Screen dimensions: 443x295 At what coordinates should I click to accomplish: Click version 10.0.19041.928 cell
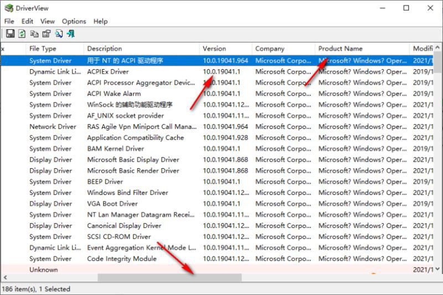pos(225,138)
